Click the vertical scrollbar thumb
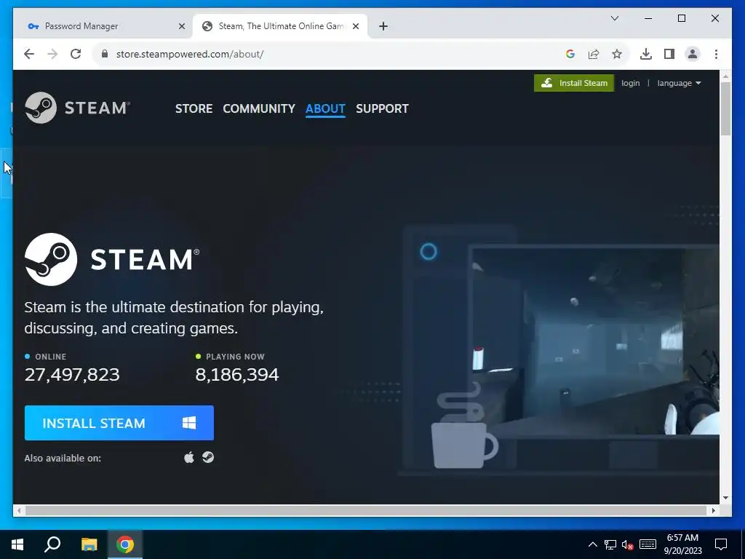This screenshot has width=745, height=559. coord(725,108)
